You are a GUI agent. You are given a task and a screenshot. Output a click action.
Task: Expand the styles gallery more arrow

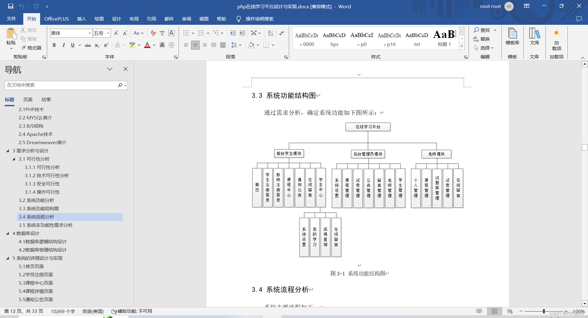[462, 46]
